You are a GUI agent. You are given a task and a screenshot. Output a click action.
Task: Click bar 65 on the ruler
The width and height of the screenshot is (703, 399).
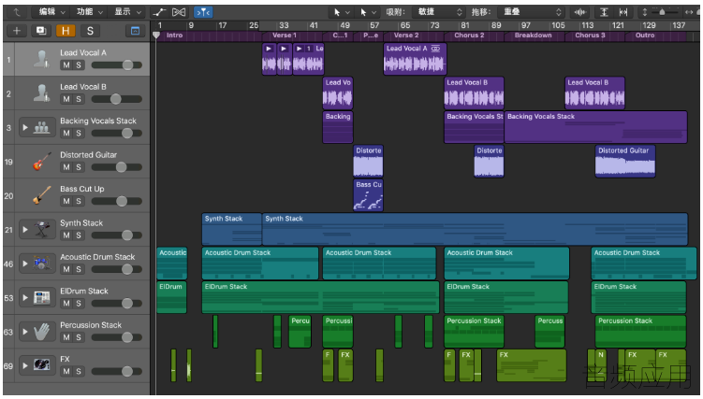point(404,25)
